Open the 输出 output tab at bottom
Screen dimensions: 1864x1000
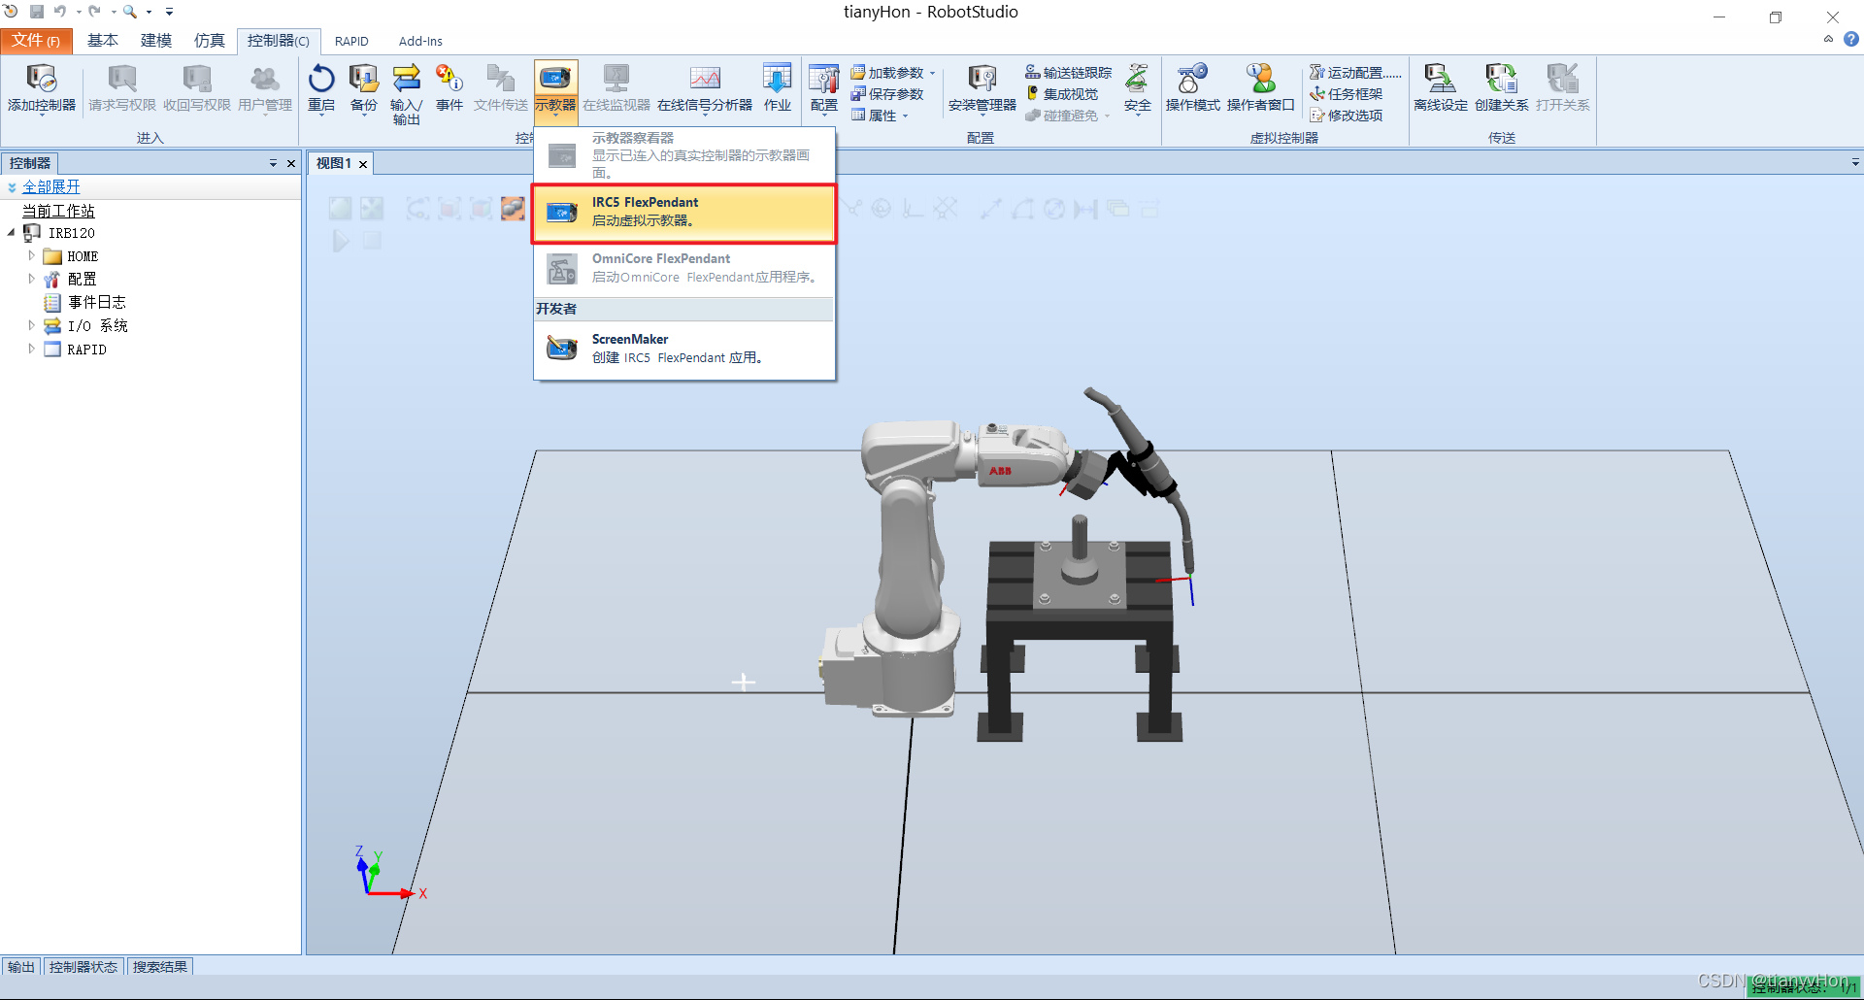(x=21, y=967)
